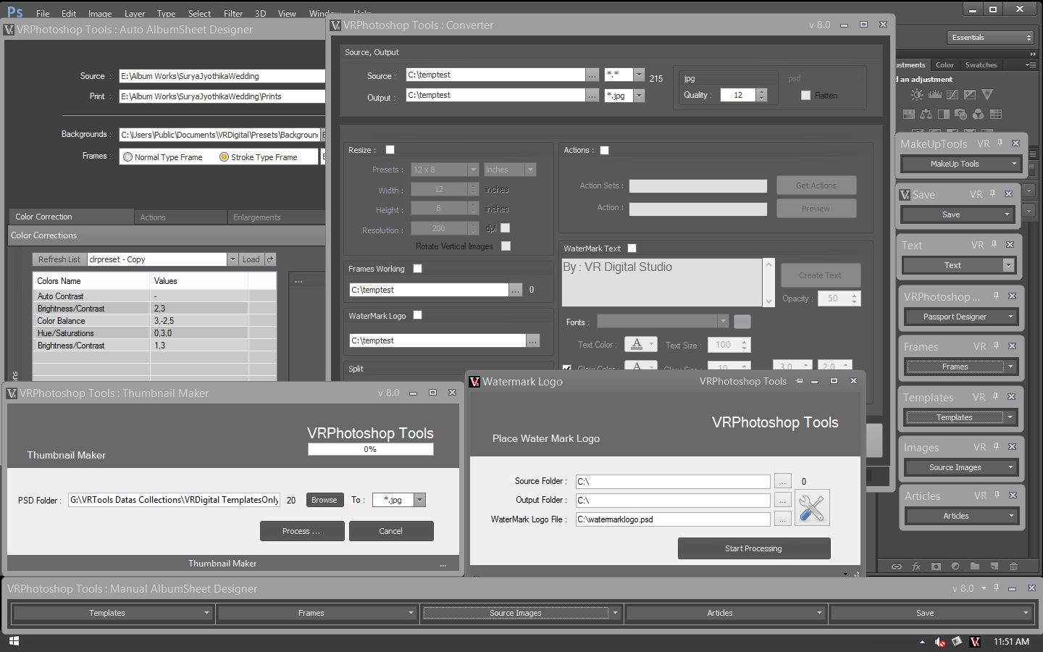Click the link layers chain icon

[x=897, y=567]
